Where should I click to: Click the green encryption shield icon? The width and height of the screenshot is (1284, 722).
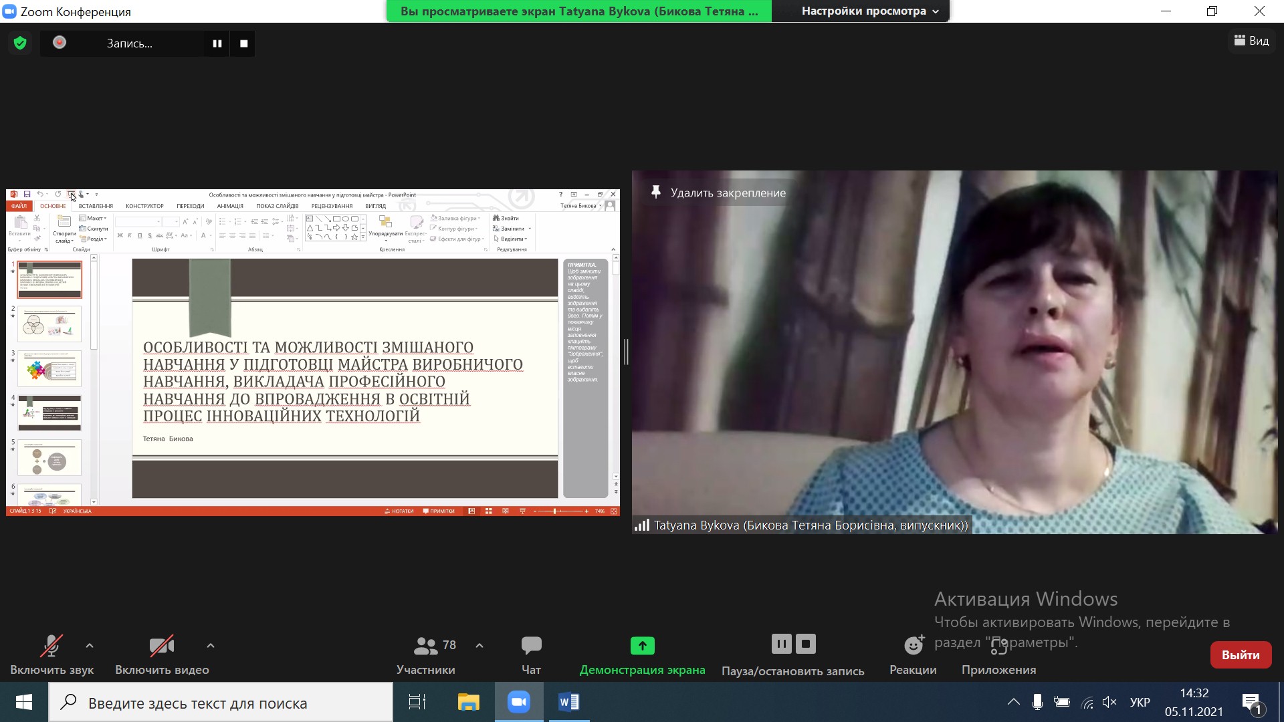20,43
